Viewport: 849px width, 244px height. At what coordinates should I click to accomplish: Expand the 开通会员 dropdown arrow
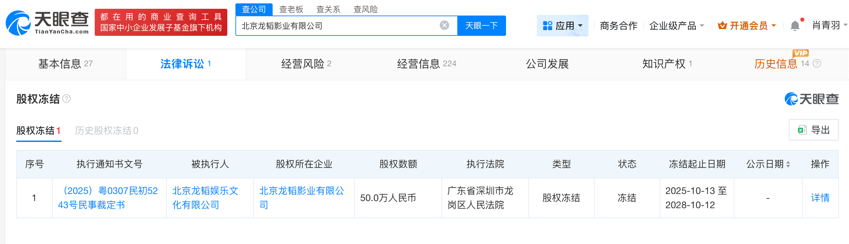point(774,26)
